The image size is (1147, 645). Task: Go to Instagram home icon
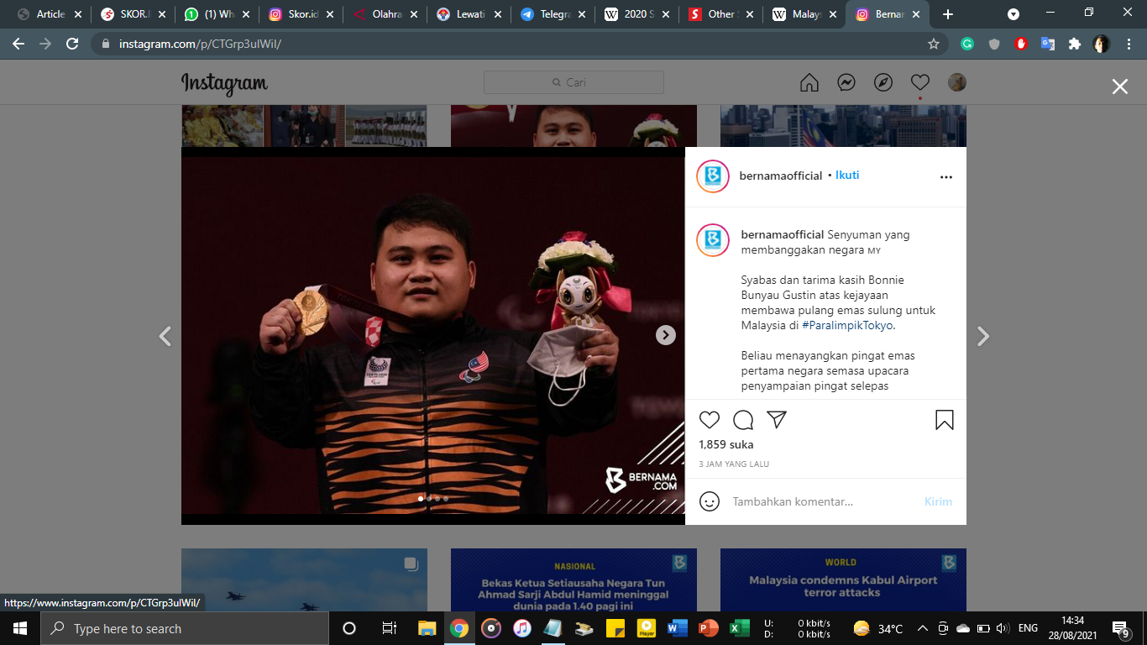coord(809,82)
